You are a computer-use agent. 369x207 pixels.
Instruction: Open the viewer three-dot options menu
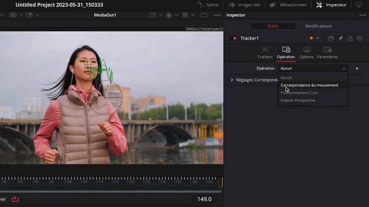point(217,16)
